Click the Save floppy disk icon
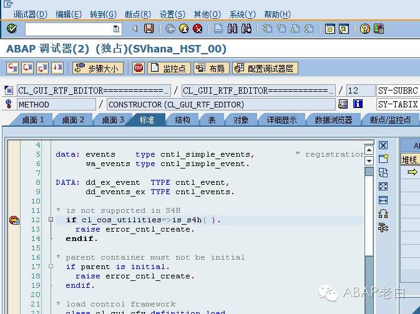The image size is (420, 314). pyautogui.click(x=149, y=28)
